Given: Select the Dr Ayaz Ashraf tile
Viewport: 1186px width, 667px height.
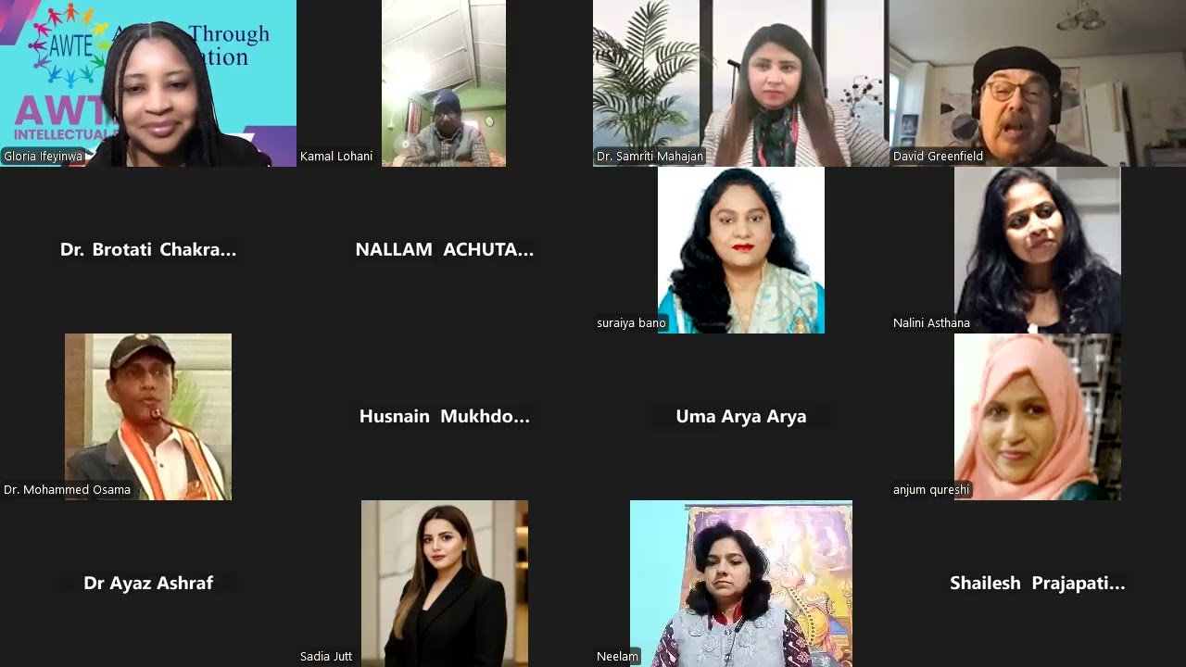Looking at the screenshot, I should tap(148, 584).
